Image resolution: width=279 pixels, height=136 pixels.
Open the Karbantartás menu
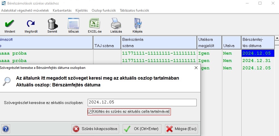click(x=62, y=10)
